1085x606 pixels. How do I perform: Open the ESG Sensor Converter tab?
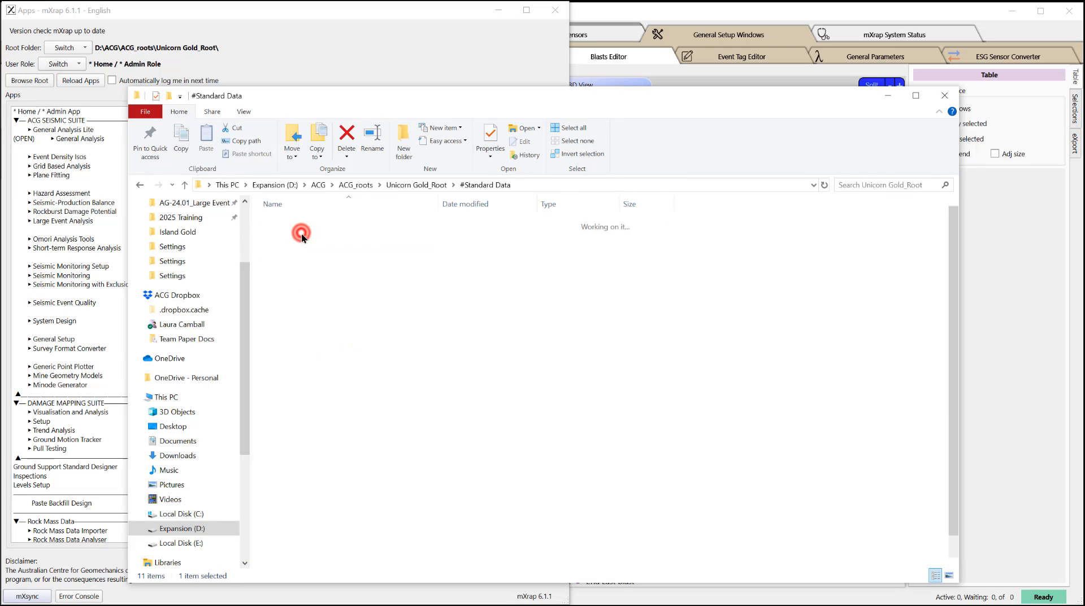pyautogui.click(x=1008, y=56)
